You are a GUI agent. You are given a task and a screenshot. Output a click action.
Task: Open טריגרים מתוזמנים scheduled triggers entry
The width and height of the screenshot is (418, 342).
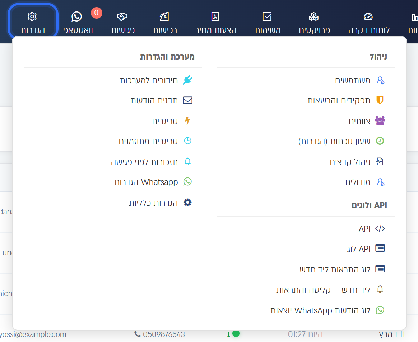point(155,141)
